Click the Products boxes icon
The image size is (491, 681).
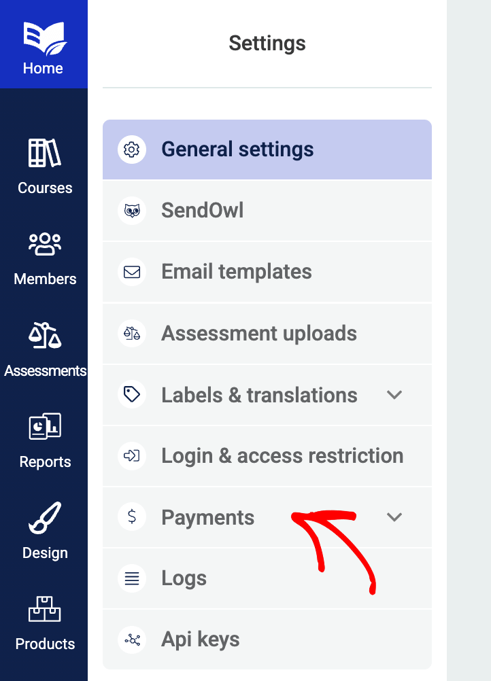(x=45, y=608)
